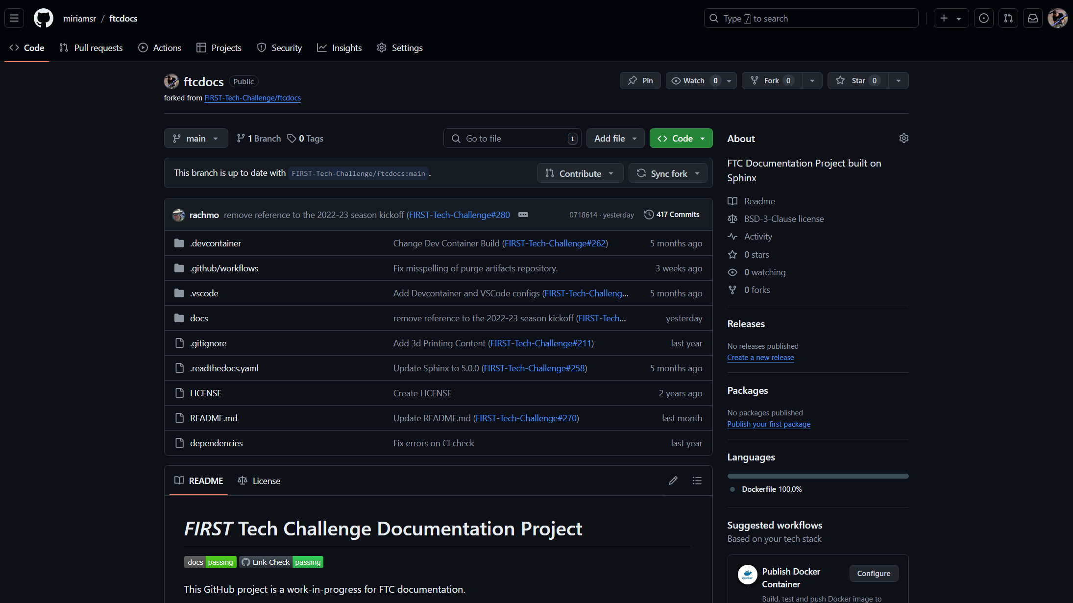The image size is (1073, 603).
Task: Open the notifications inbox icon
Action: coord(1032,18)
